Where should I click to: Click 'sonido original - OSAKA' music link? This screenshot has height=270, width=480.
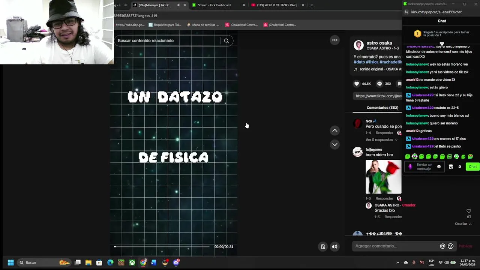(380, 69)
